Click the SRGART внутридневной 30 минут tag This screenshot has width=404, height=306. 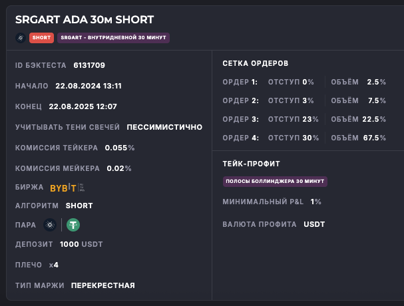click(114, 37)
